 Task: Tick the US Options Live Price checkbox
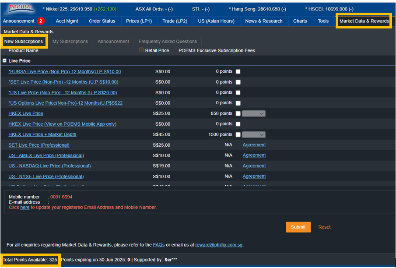click(238, 103)
